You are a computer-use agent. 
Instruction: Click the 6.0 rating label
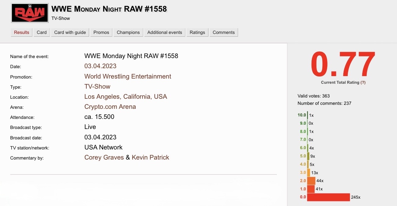(x=303, y=148)
